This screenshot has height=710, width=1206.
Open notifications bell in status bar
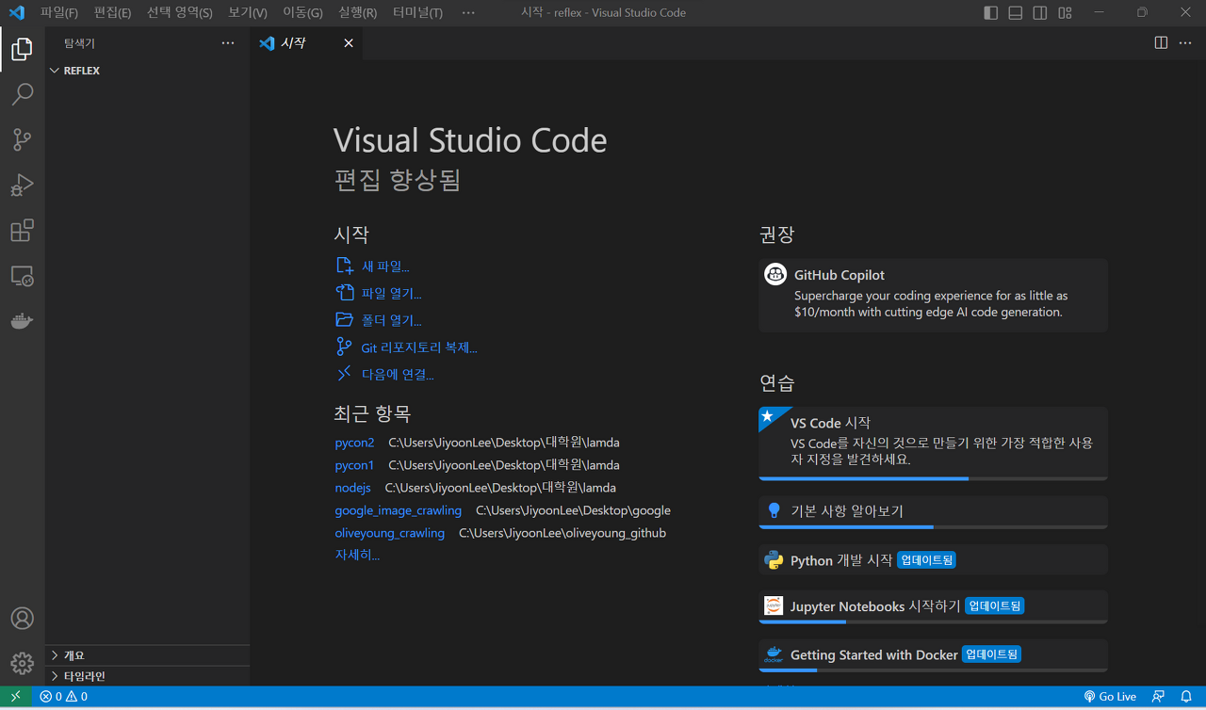(x=1186, y=697)
